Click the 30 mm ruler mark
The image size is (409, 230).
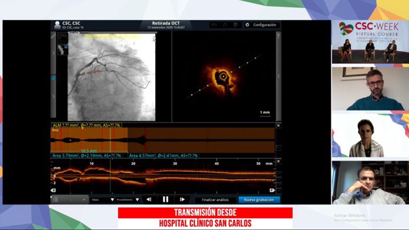coord(175,164)
